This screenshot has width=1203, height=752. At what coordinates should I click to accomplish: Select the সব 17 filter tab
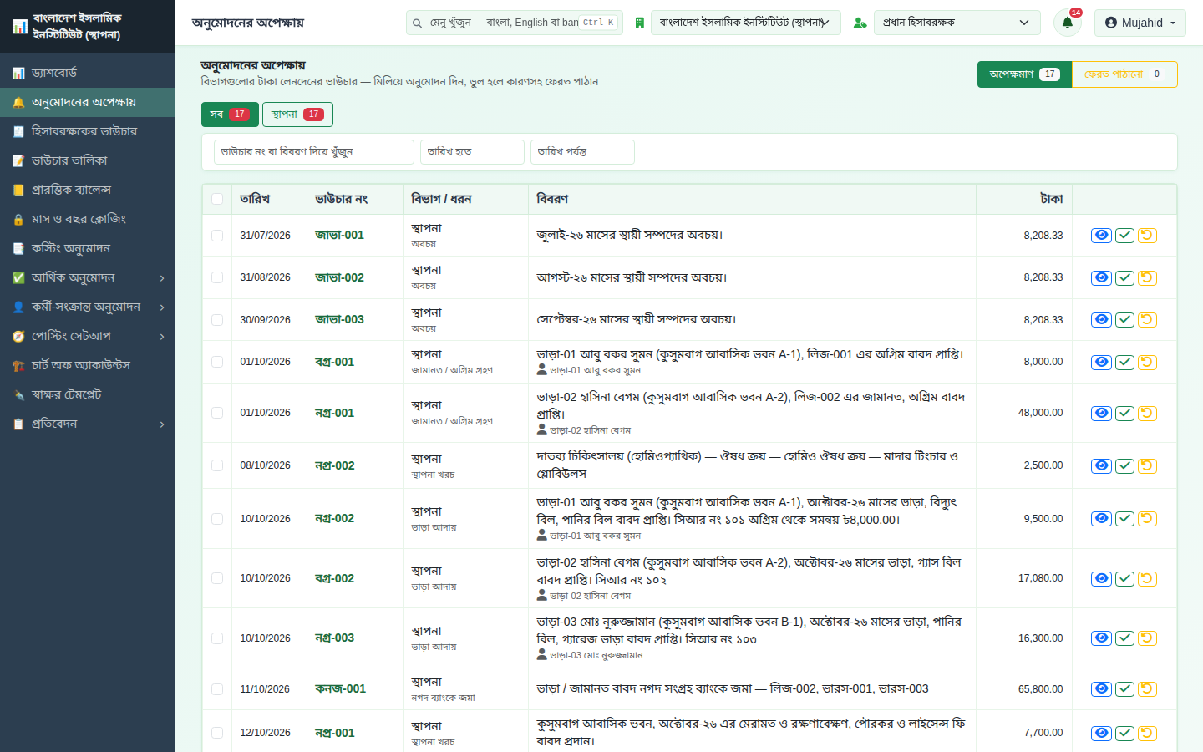coord(230,114)
